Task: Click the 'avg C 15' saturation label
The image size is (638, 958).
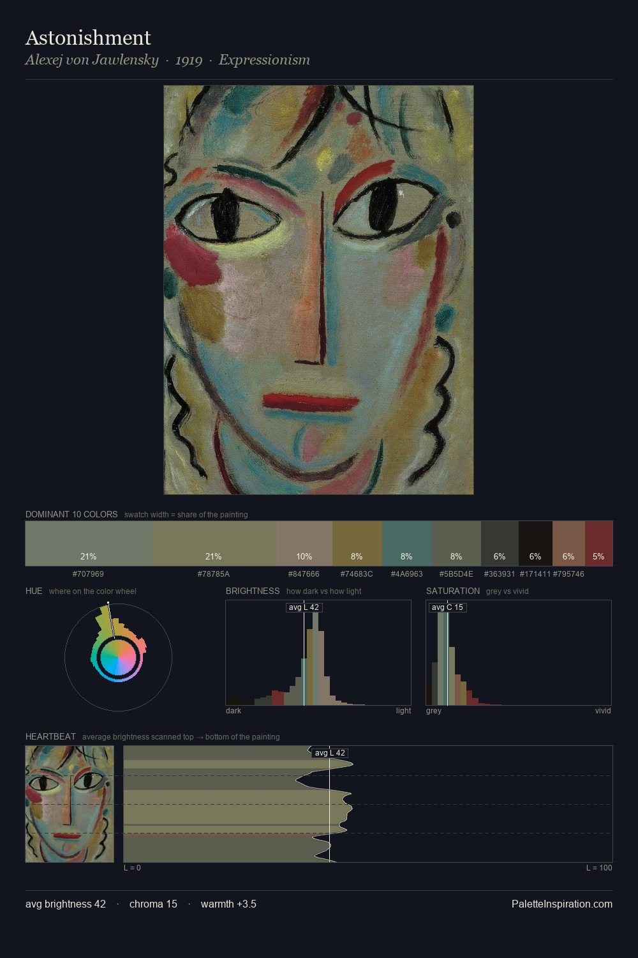Action: [447, 607]
